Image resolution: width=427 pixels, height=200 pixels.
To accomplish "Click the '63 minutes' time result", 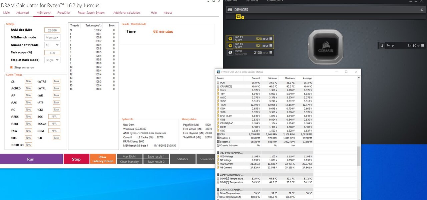I will coord(163,31).
